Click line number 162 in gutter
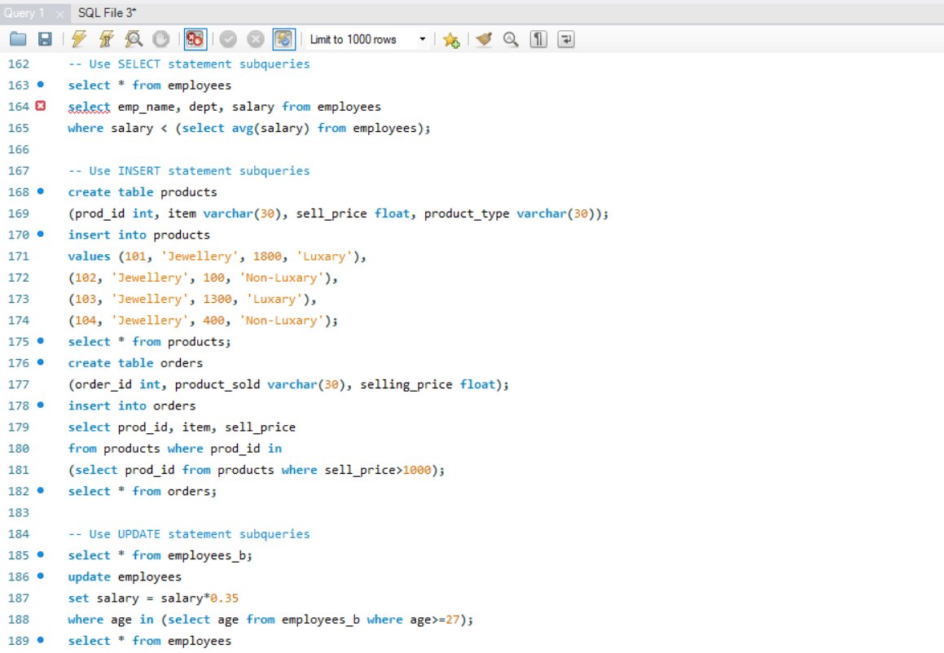The image size is (944, 653). tap(18, 64)
